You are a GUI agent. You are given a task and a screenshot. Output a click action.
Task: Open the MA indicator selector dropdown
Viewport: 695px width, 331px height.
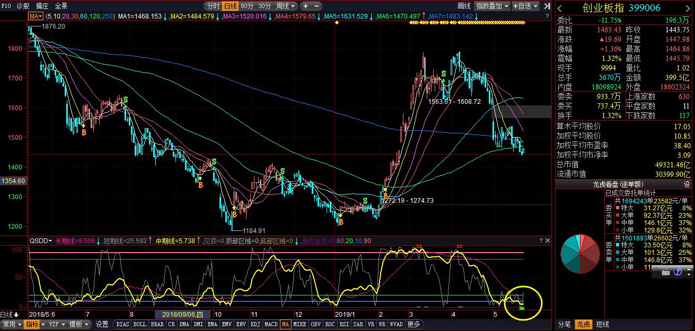point(36,16)
